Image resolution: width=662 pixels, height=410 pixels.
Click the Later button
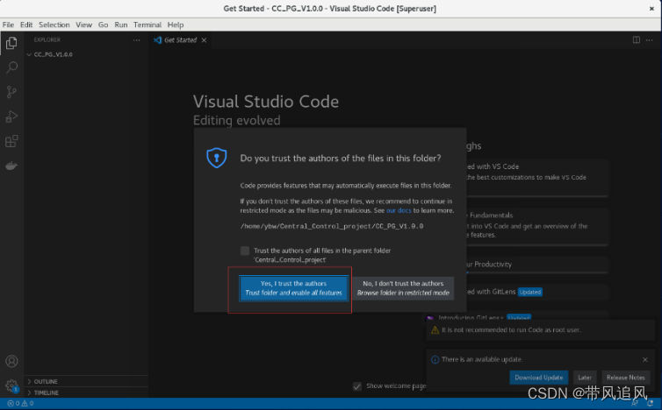[585, 378]
